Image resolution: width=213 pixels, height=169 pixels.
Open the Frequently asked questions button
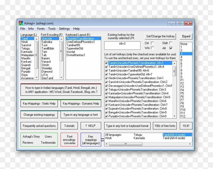point(39,126)
